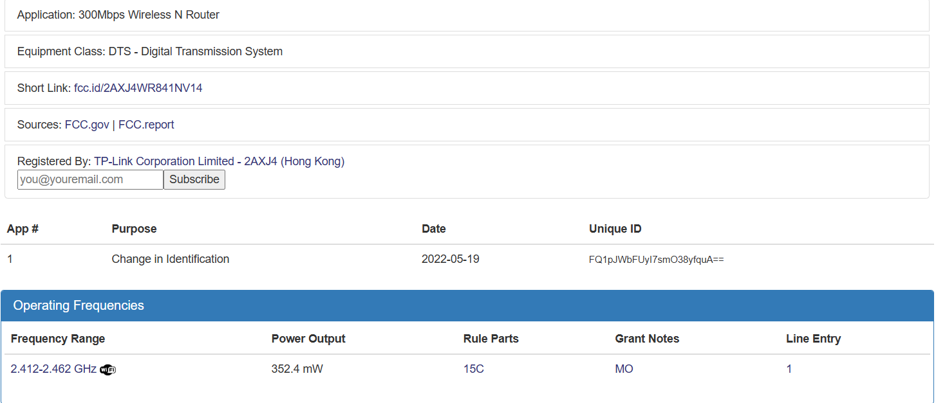The image size is (936, 403).
Task: Open the 15C rule part link
Action: 473,369
